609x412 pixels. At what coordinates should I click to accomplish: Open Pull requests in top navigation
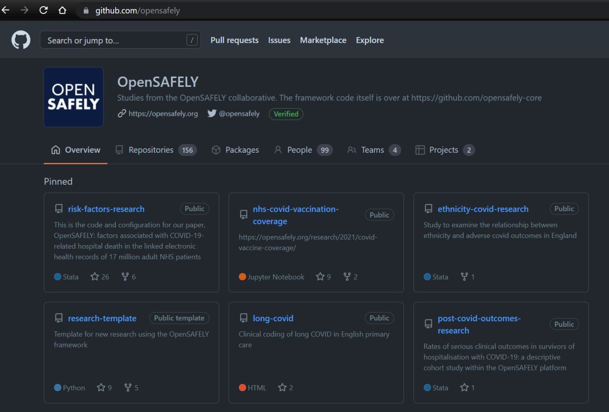(x=234, y=40)
